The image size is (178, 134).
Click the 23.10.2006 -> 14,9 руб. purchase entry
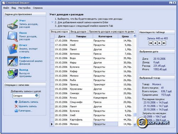156,102
